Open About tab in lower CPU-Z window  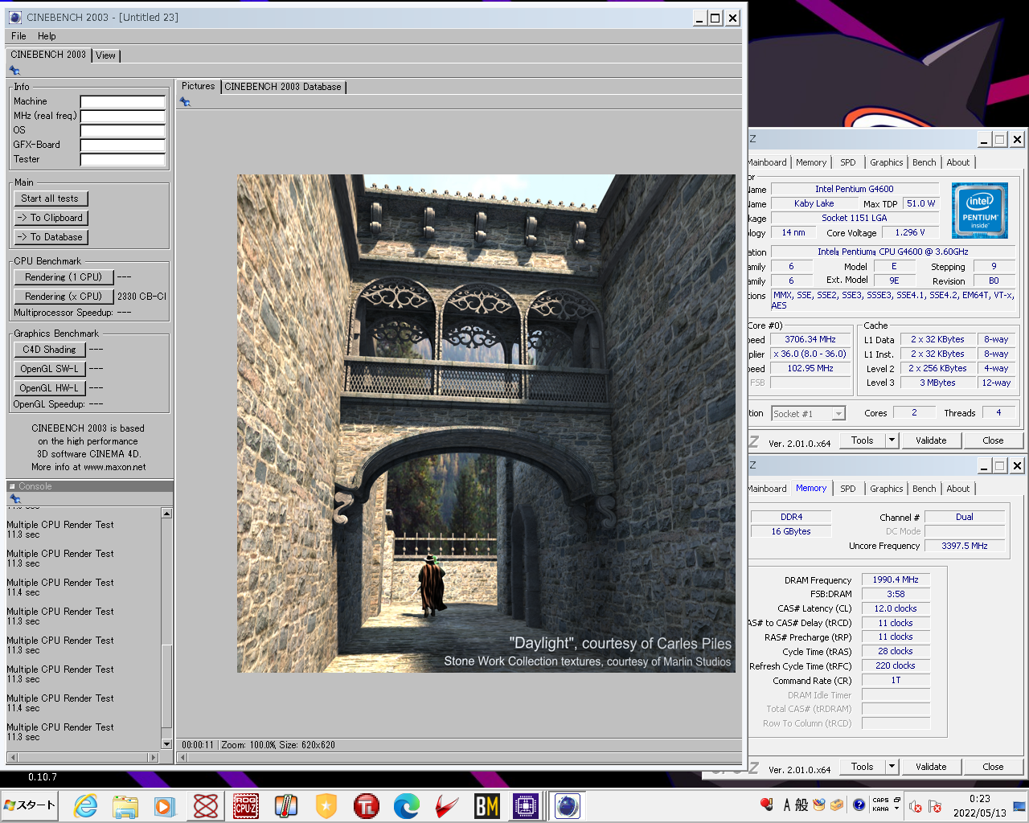[x=957, y=489]
